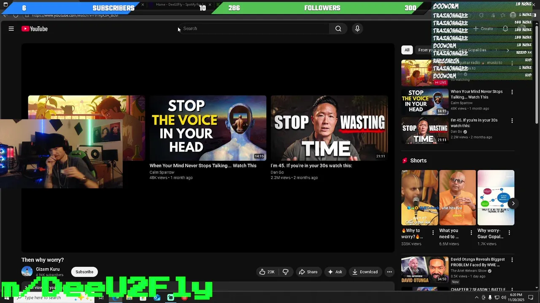The width and height of the screenshot is (540, 303).
Task: Show more filter chips with right chevron
Action: [x=508, y=50]
